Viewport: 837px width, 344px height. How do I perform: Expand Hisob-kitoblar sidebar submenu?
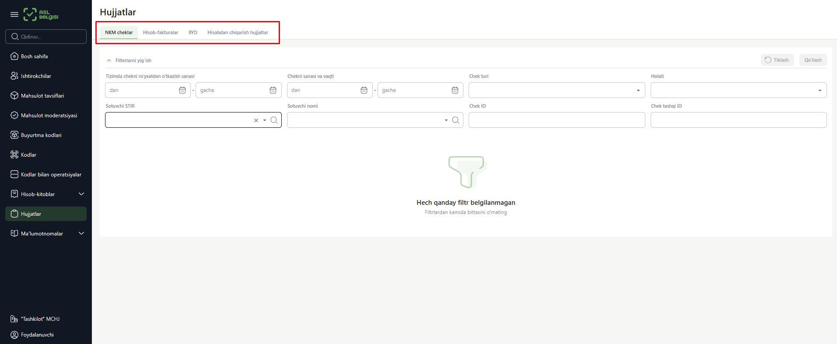[81, 194]
